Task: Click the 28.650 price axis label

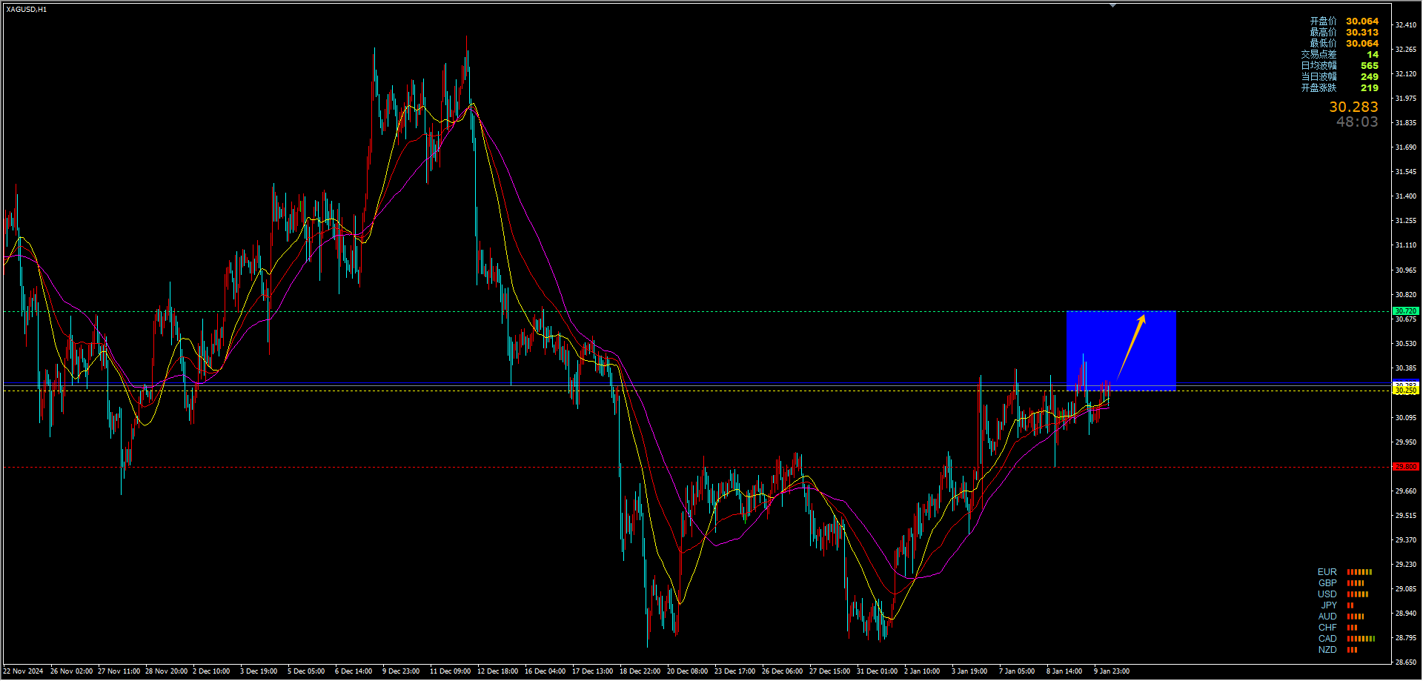Action: 1406,662
